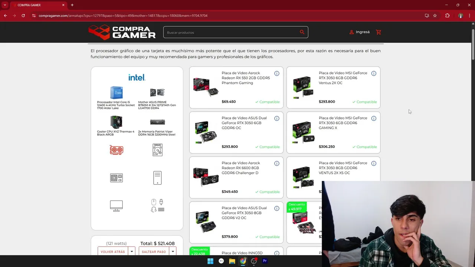Switch to Chrome in the taskbar
Viewport: 475px width, 267px height.
(x=243, y=261)
